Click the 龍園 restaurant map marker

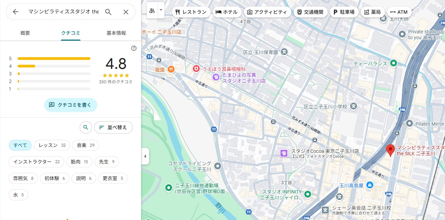click(171, 69)
